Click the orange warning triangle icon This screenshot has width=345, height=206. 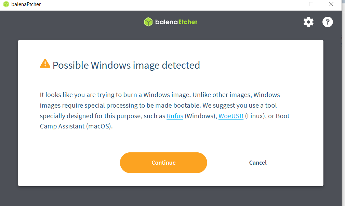(45, 64)
